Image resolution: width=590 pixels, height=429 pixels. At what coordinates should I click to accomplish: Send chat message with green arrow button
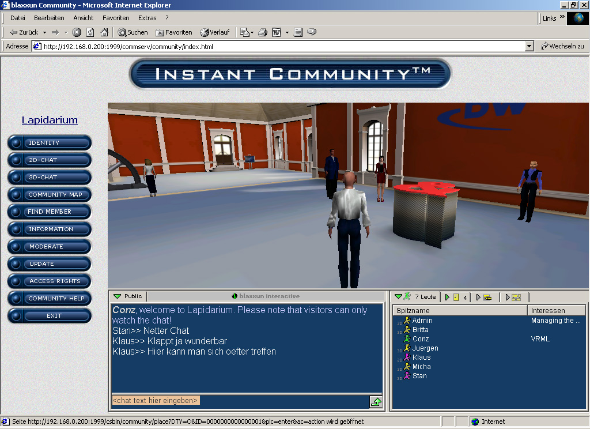coord(376,402)
